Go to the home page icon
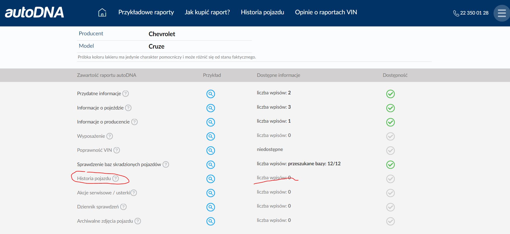 (x=102, y=12)
